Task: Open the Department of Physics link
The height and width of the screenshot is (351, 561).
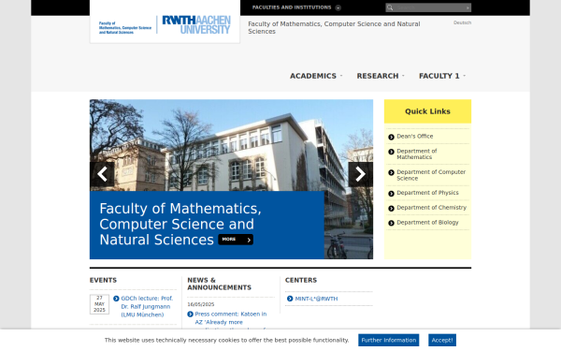Action: pyautogui.click(x=427, y=193)
